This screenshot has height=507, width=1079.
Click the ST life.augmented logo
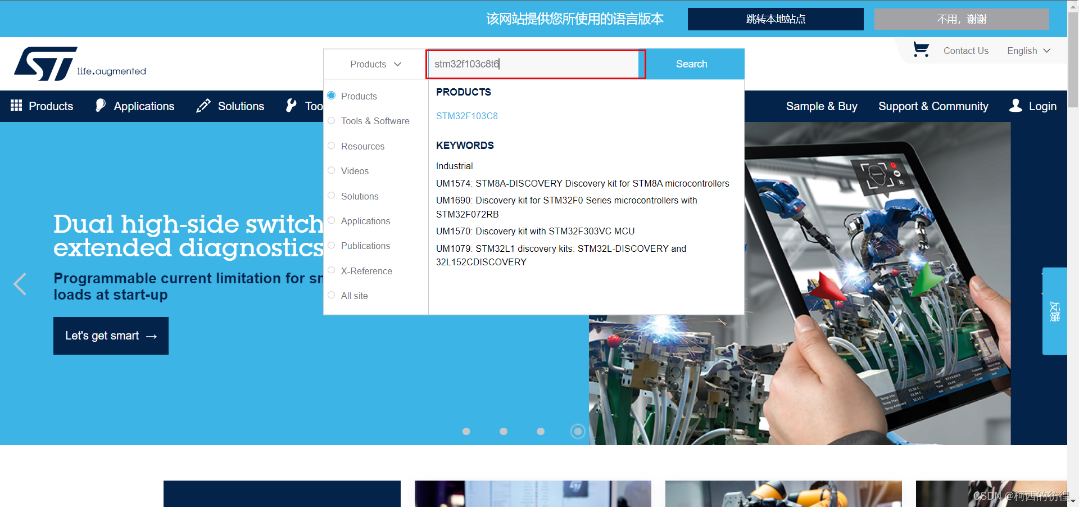tap(80, 64)
